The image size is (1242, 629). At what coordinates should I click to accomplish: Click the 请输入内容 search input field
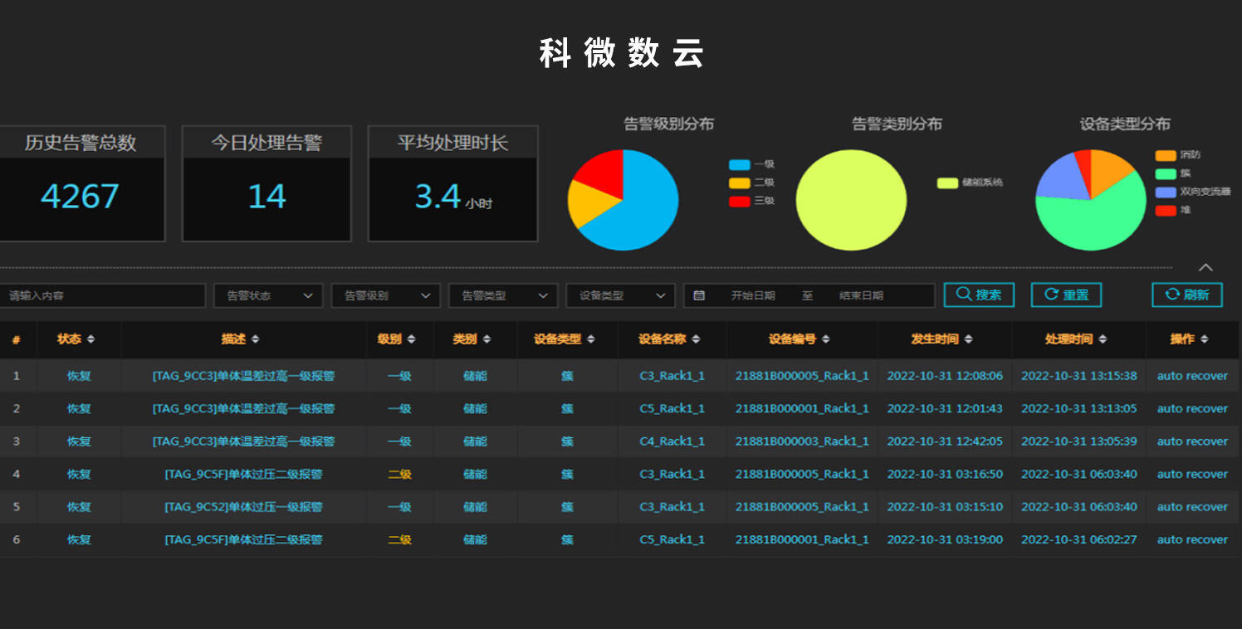coord(102,295)
